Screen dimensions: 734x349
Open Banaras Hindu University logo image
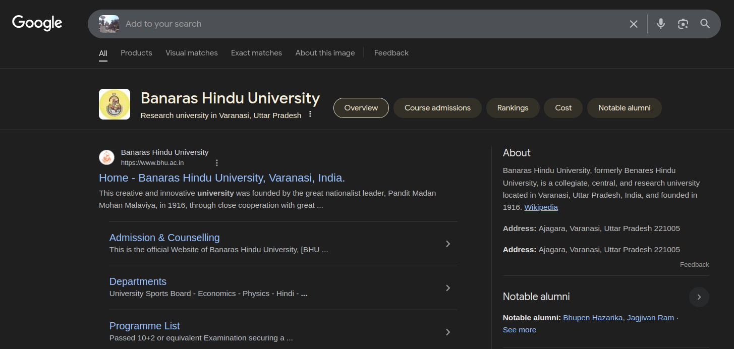tap(115, 104)
